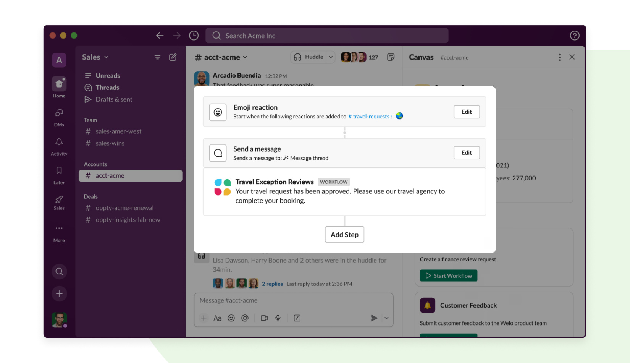Go back with the left arrow

[160, 36]
